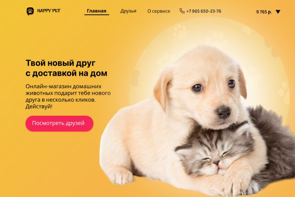
Task: Click the heading Твой новый друг
Action: [60, 63]
